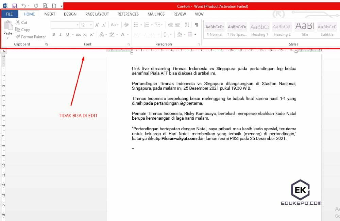Screen dimensions: 340x221
Task: Open the MAILINGS ribbon tab
Action: click(x=156, y=14)
